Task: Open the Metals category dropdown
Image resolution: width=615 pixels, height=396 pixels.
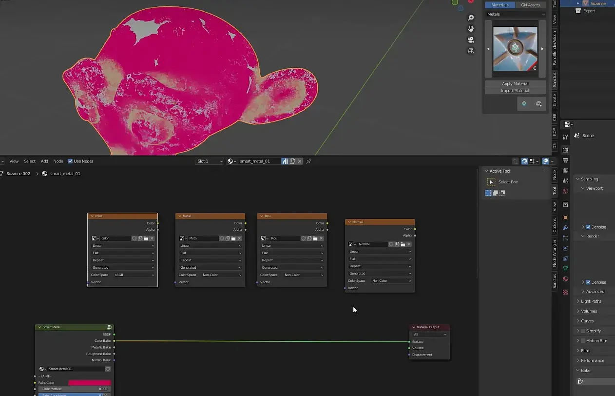Action: coord(515,14)
